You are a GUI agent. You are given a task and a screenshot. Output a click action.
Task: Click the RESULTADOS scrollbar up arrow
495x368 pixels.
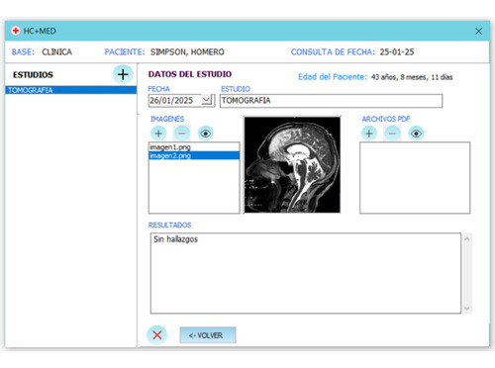(467, 239)
